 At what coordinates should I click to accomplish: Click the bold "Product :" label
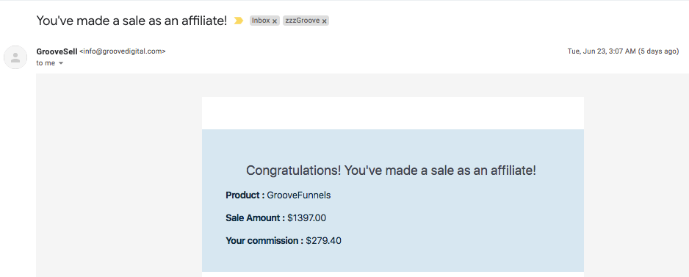245,195
